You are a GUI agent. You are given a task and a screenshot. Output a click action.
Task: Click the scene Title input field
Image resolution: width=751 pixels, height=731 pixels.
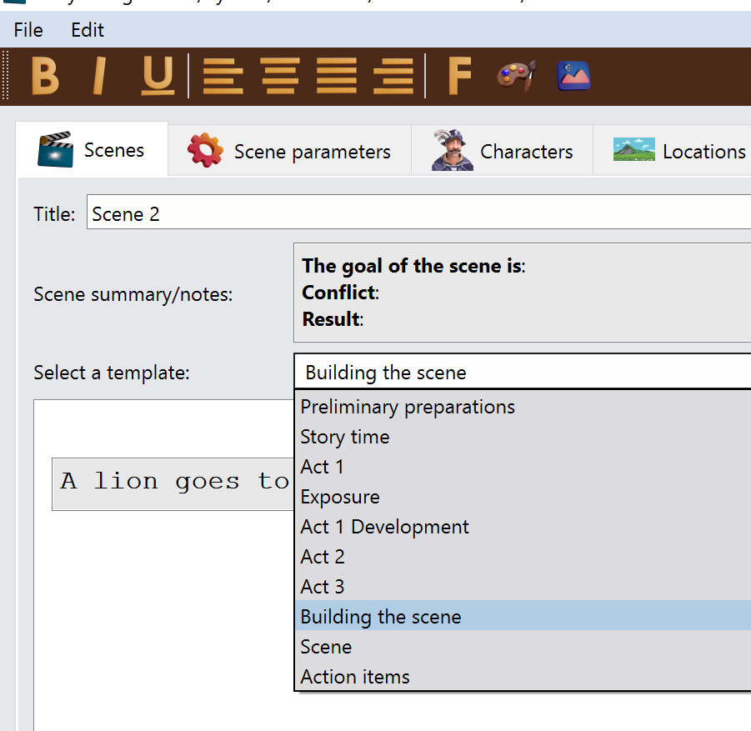tap(417, 214)
